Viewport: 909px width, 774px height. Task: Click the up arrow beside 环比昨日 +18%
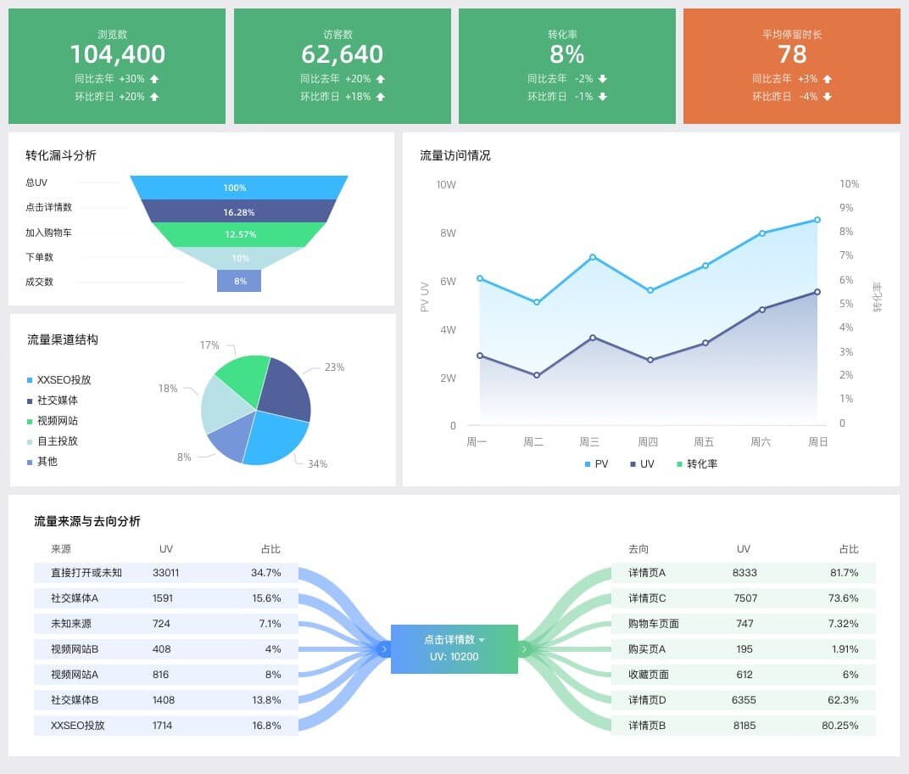click(380, 97)
